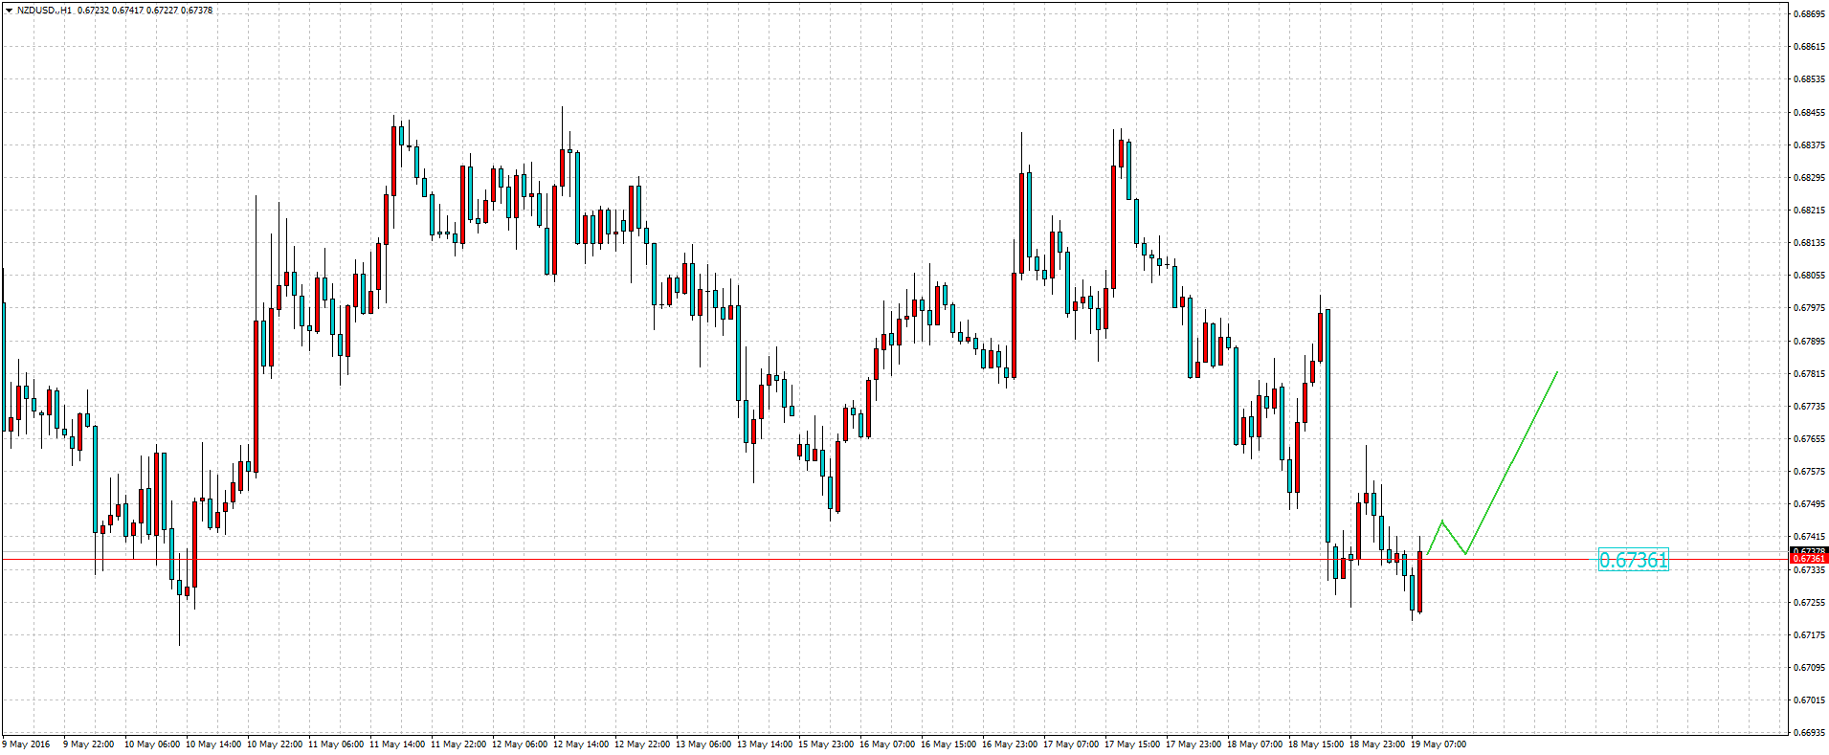Click the 18 May 15:00 time label
1829x755 pixels.
coord(1316,744)
